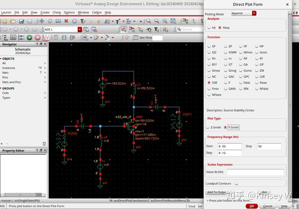Click the Stop frequency field

coord(269,146)
